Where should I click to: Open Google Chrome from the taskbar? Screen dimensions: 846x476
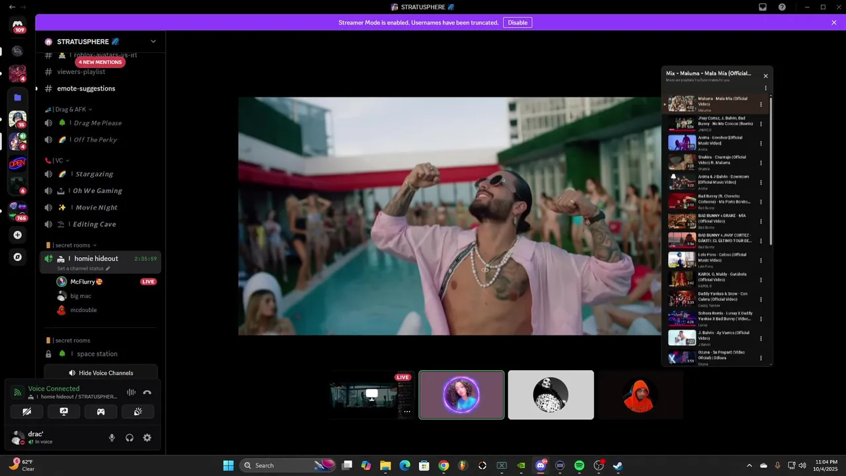pos(443,465)
